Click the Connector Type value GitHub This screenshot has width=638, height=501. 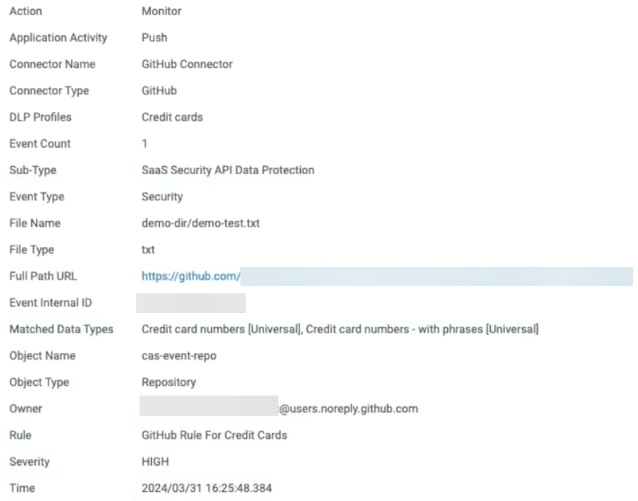coord(159,90)
